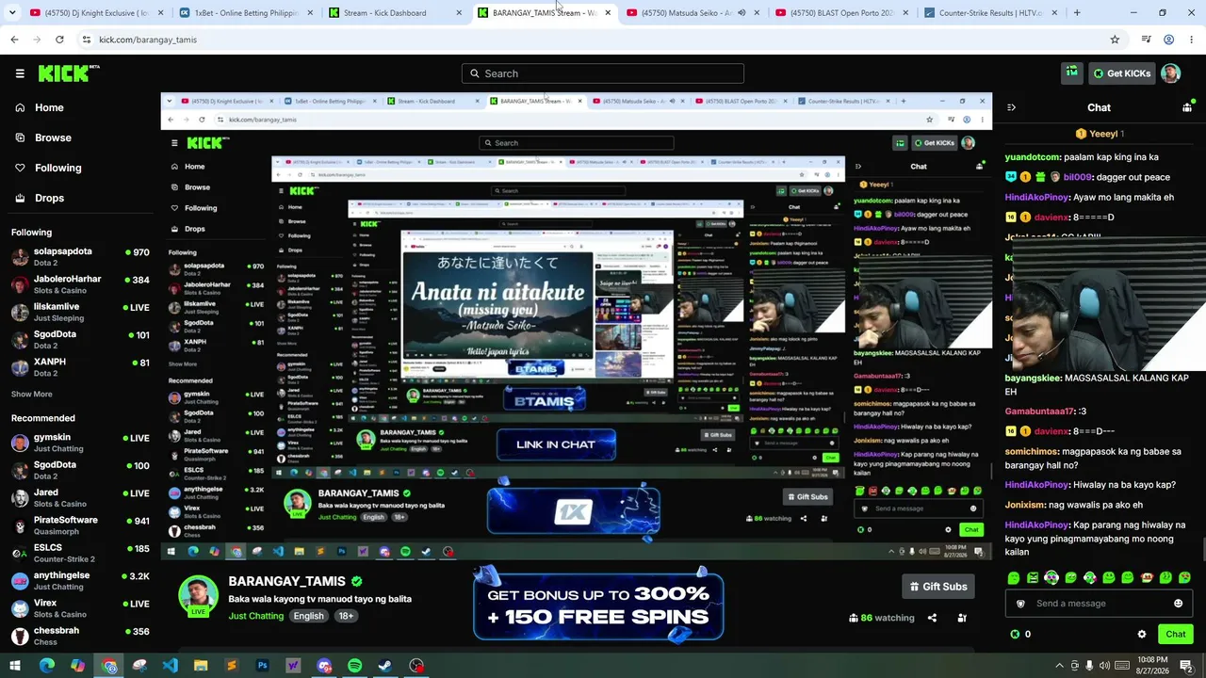Open the emoji picker in the message box
The image size is (1206, 678).
click(1178, 604)
